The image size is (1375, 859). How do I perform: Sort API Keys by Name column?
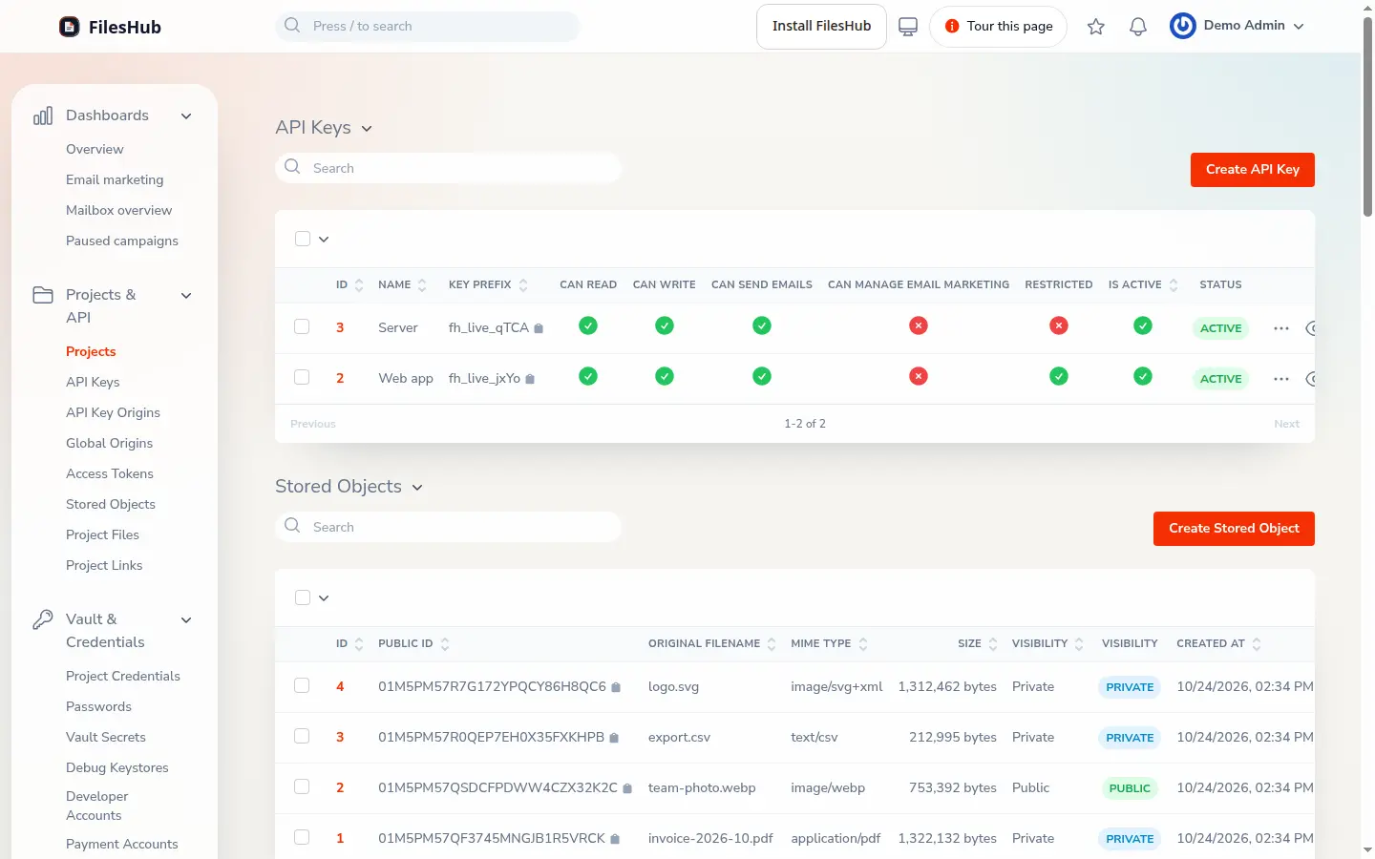click(422, 284)
